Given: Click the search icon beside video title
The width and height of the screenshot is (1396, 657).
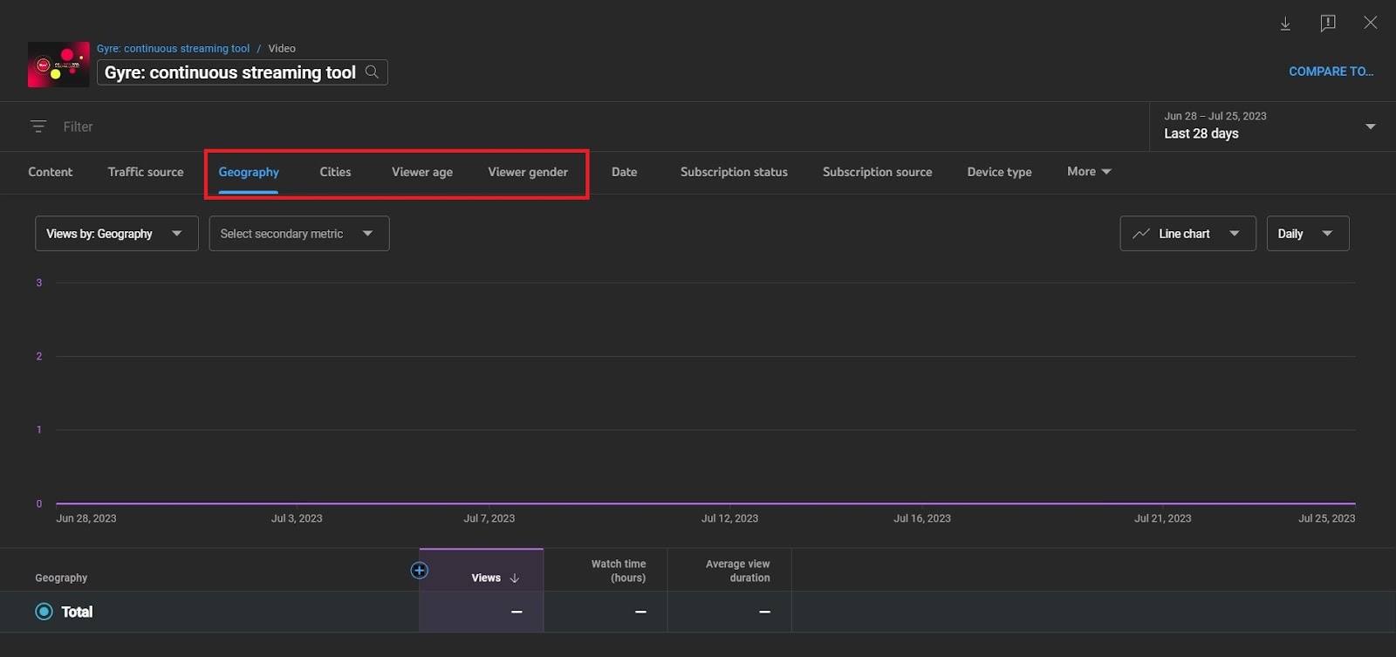Looking at the screenshot, I should coord(372,72).
